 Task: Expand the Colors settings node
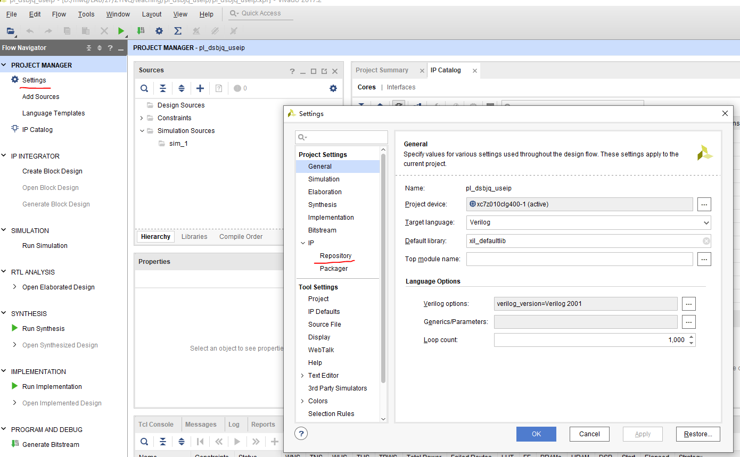coord(302,401)
